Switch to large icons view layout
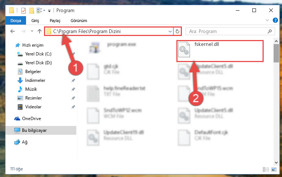The image size is (282, 177). pyautogui.click(x=274, y=169)
